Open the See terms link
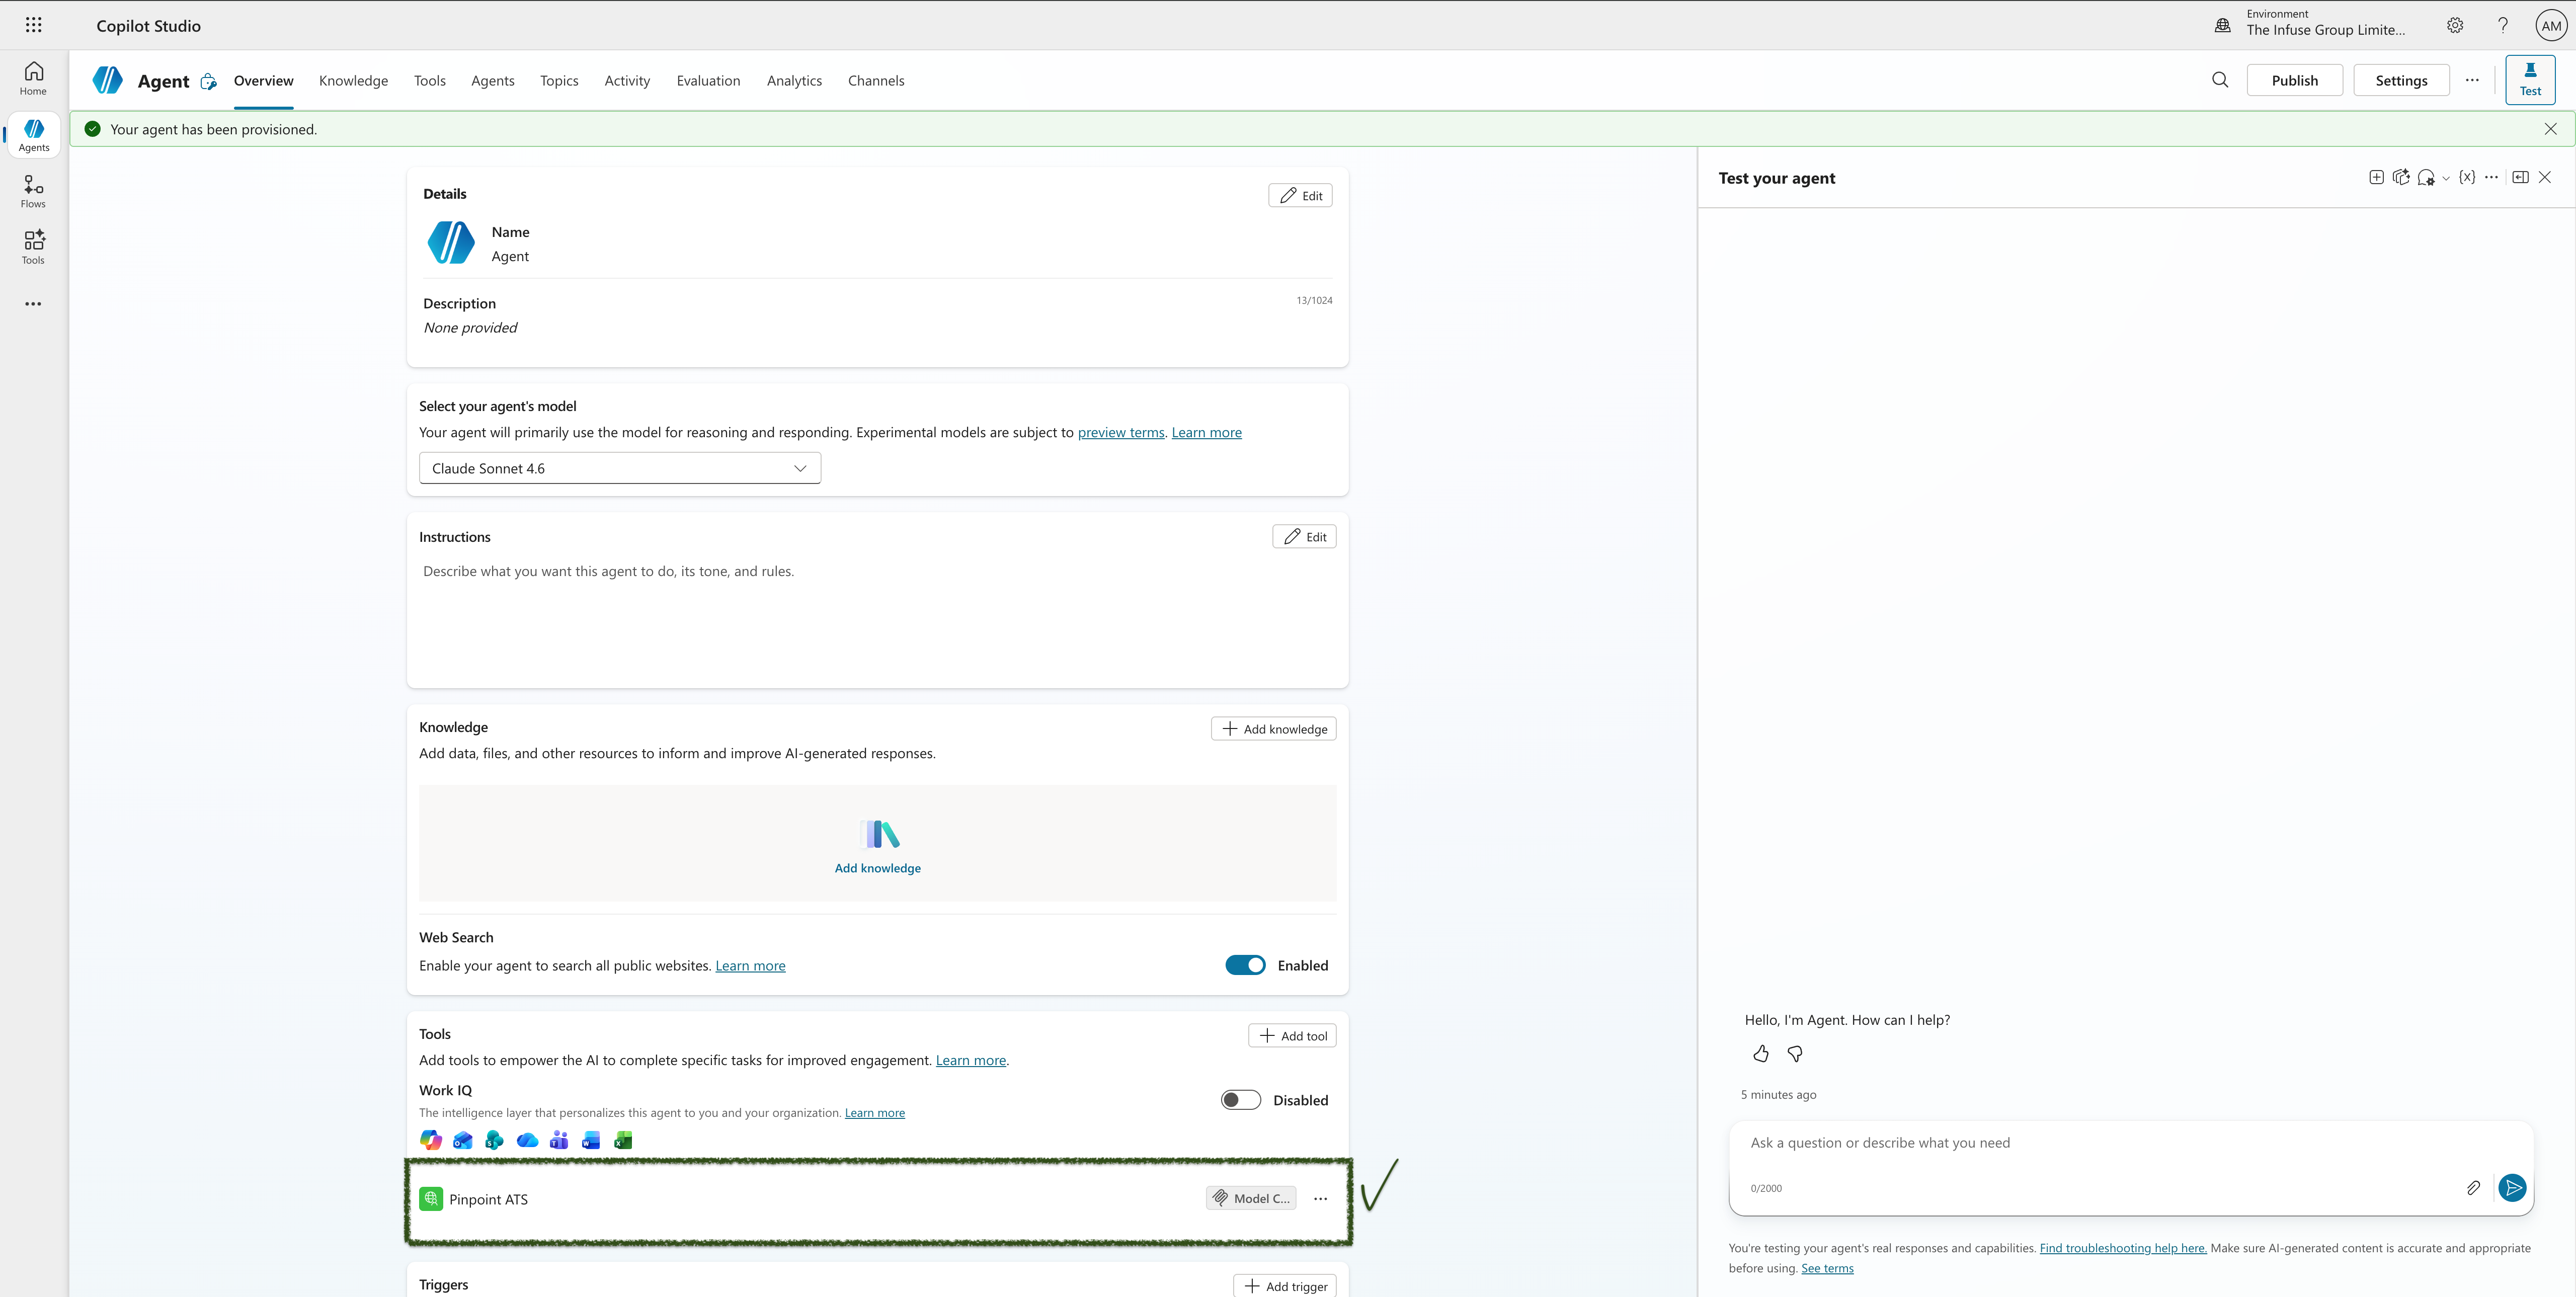The image size is (2576, 1297). (x=1827, y=1268)
